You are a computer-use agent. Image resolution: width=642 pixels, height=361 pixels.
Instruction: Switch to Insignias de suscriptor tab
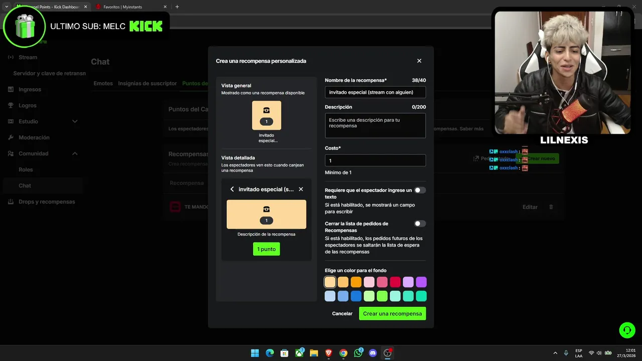(x=147, y=83)
